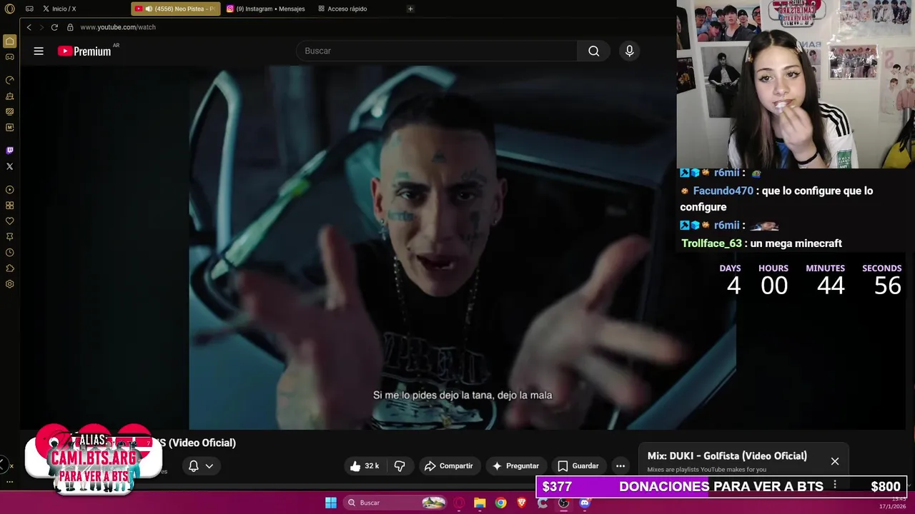Open a new tab with plus button

point(410,9)
